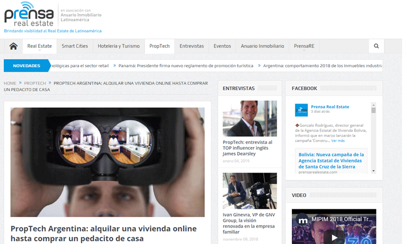Click the MIPIM video channel icon
This screenshot has width=407, height=244.
point(301,220)
